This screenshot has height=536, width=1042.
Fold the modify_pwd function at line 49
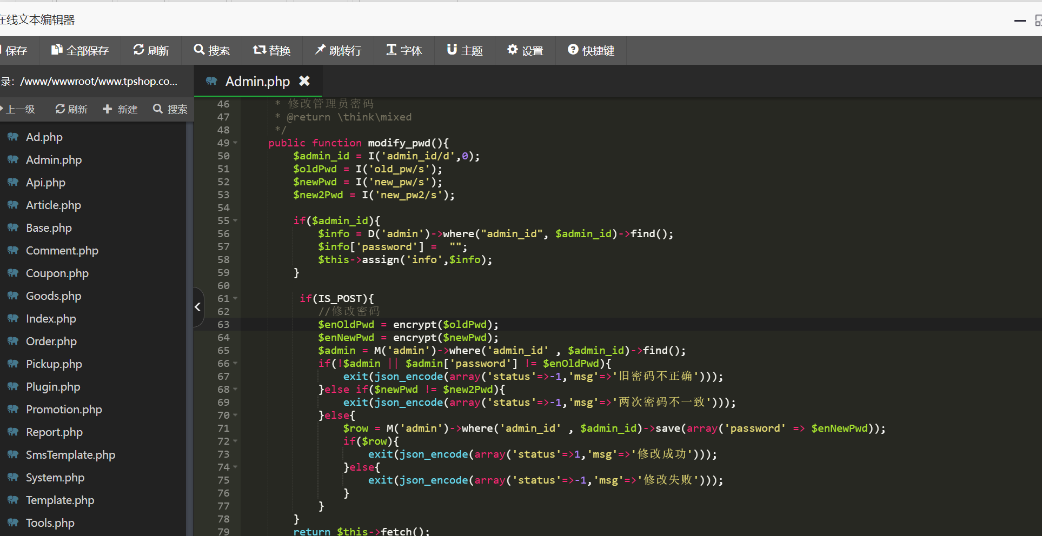235,143
